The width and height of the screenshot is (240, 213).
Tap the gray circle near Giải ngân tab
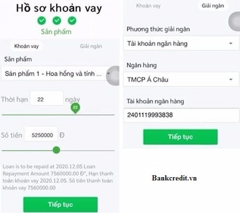[234, 21]
